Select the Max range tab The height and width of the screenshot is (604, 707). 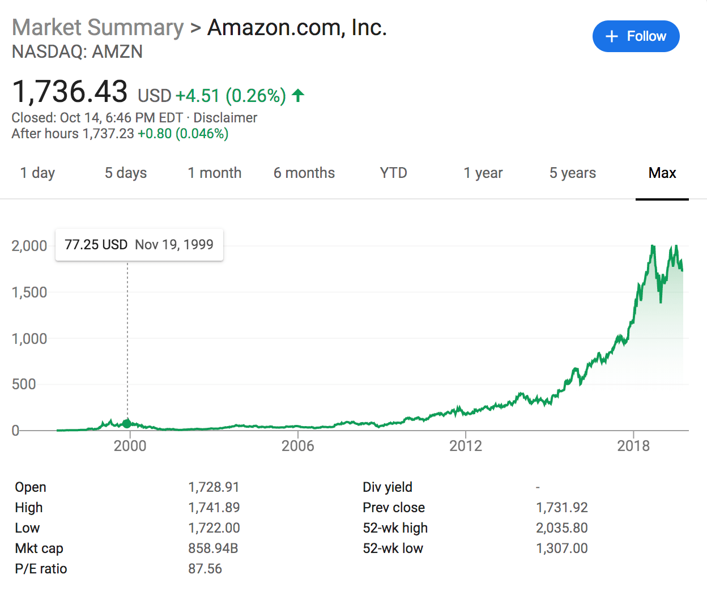662,173
